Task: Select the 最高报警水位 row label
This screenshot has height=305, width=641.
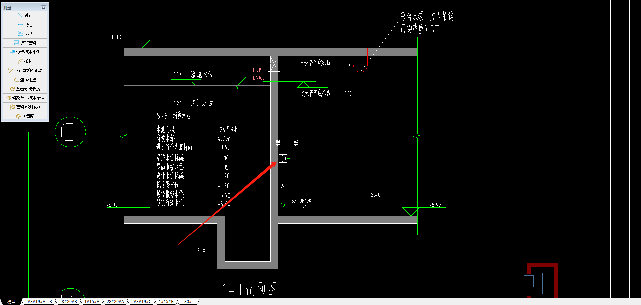Action: (x=170, y=167)
